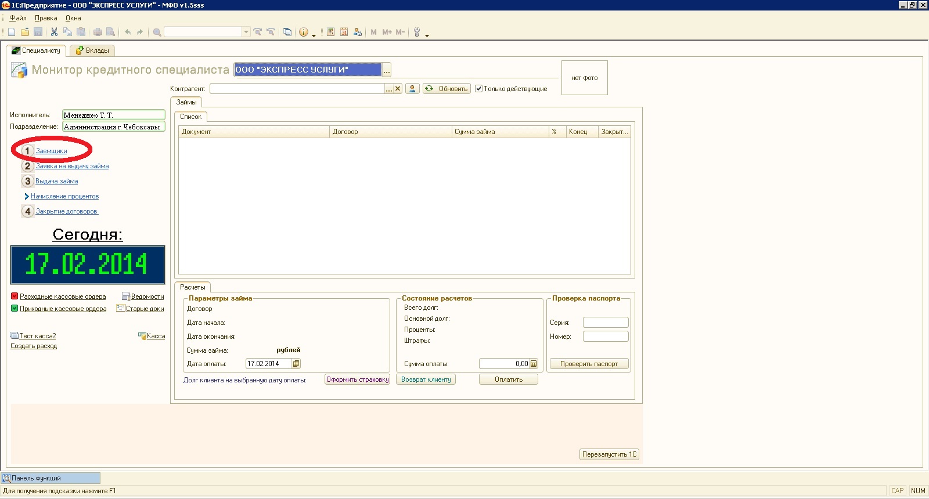Open the search field dropdown arrow
This screenshot has height=499, width=929.
pos(246,32)
